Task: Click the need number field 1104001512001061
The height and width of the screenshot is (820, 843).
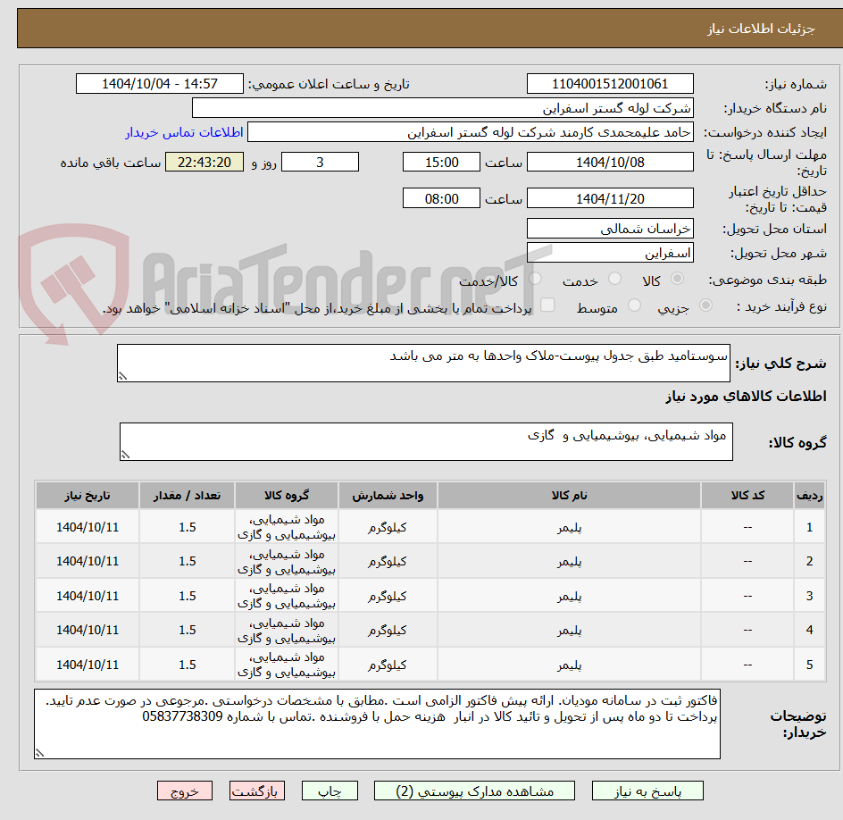Action: pyautogui.click(x=610, y=84)
